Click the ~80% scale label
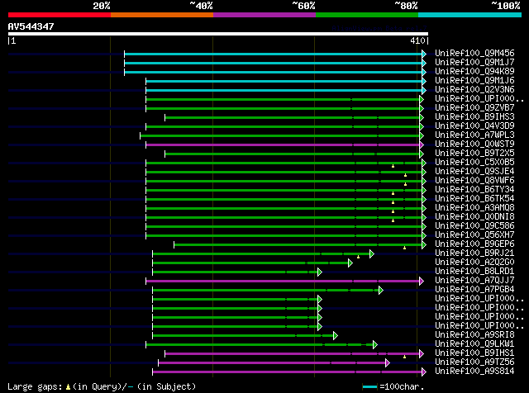 tap(406, 6)
